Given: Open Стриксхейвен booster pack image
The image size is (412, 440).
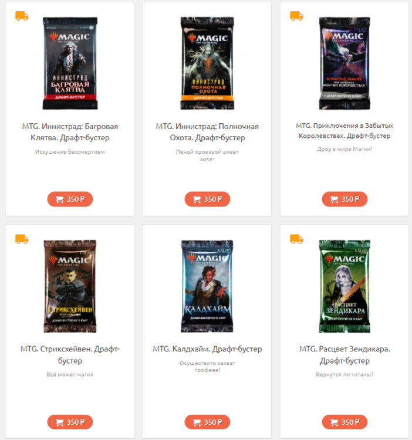Looking at the screenshot, I should coord(70,286).
